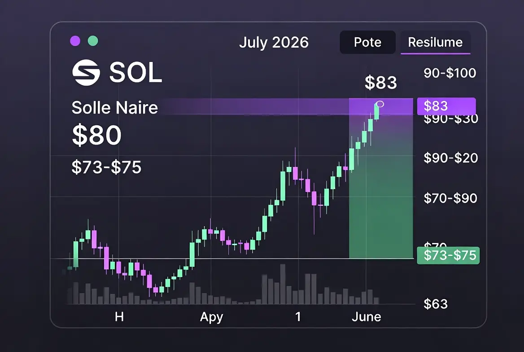Open the Pote tab
This screenshot has height=352, width=524.
point(367,42)
